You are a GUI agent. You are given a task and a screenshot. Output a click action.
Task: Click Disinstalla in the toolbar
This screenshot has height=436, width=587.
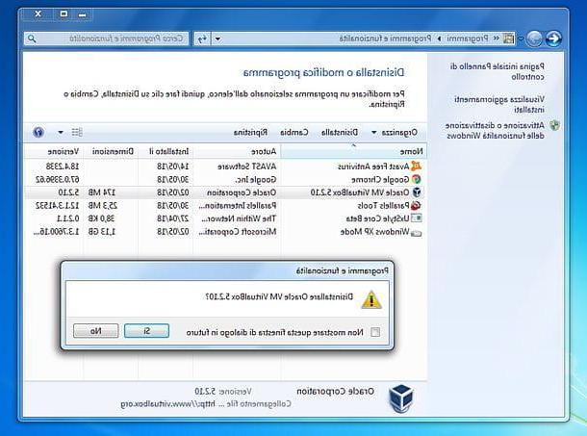(340, 133)
